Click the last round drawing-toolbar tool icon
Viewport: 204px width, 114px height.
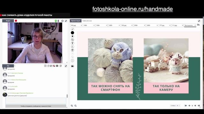(x=72, y=60)
